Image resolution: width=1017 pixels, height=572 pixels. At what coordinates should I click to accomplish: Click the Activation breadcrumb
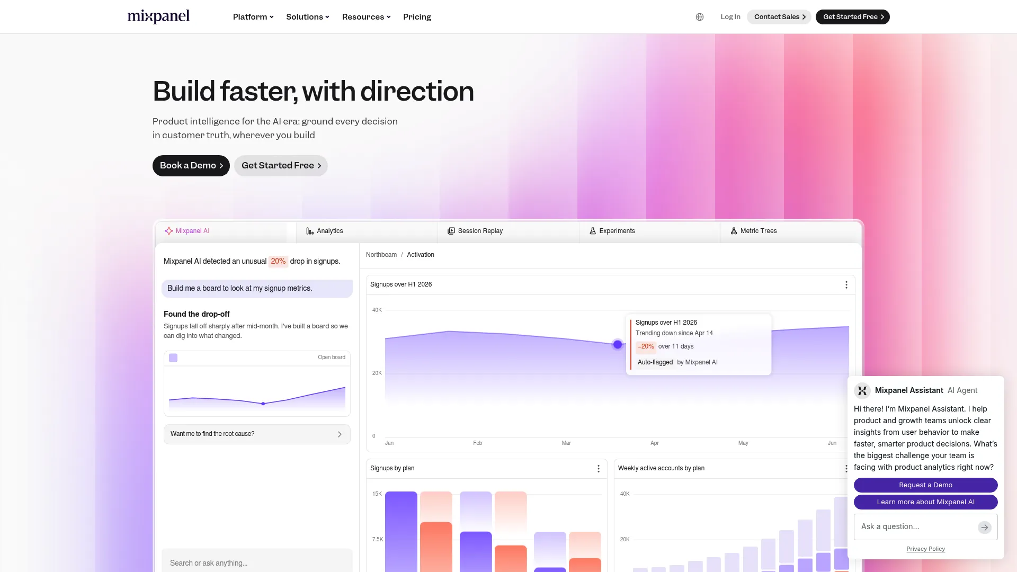[421, 255]
